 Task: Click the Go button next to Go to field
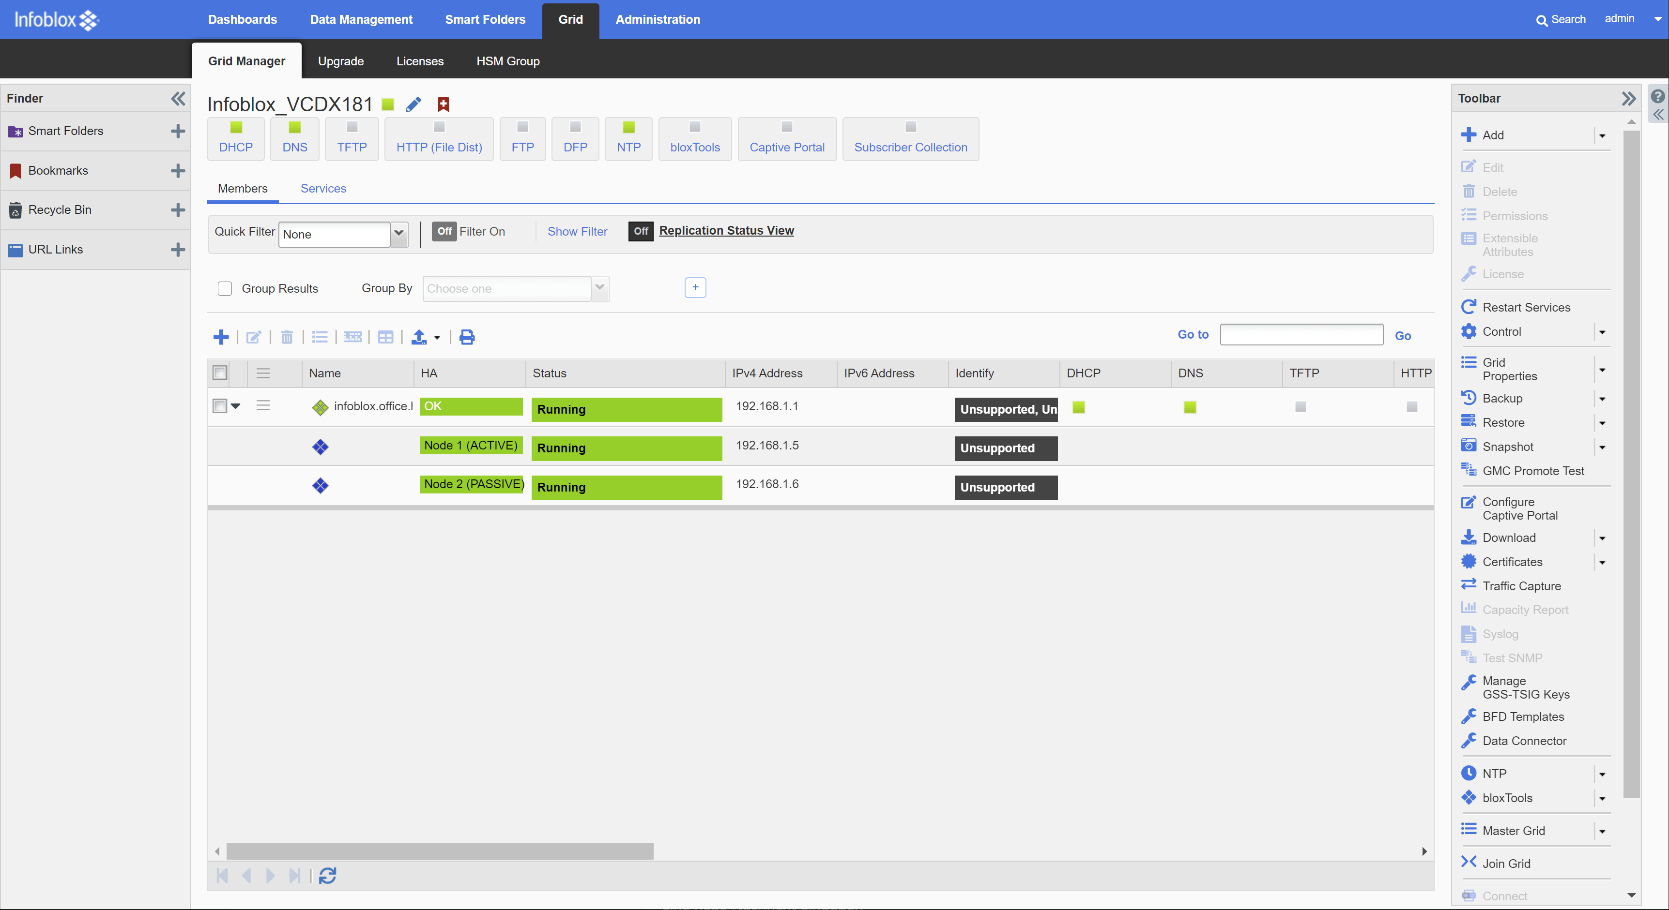tap(1402, 335)
